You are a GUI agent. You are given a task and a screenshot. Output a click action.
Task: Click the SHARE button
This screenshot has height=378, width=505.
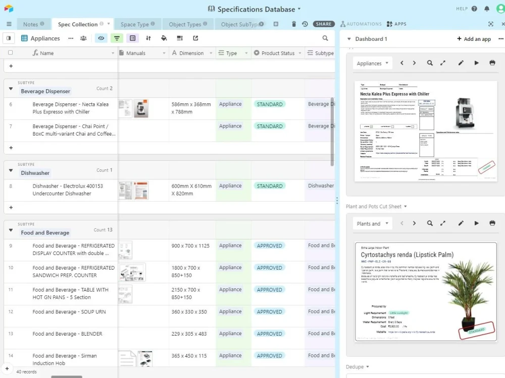(x=324, y=24)
